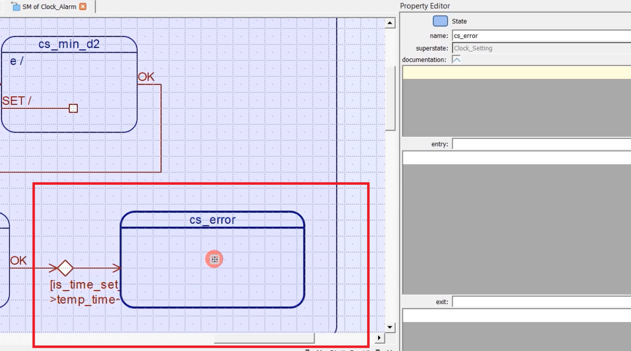
Task: Select the OK label beside cs_min_d2
Action: point(146,77)
